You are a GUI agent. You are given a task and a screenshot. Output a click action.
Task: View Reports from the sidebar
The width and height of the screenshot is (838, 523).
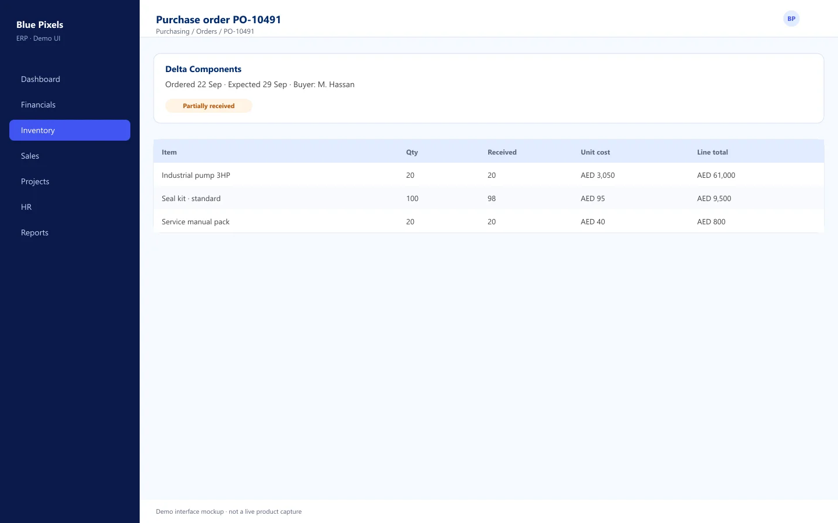point(70,232)
